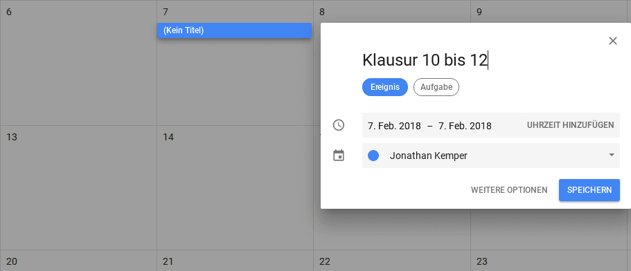Image resolution: width=631 pixels, height=271 pixels.
Task: Open the calendar selector showing Jonathan Kemper
Action: (x=491, y=156)
